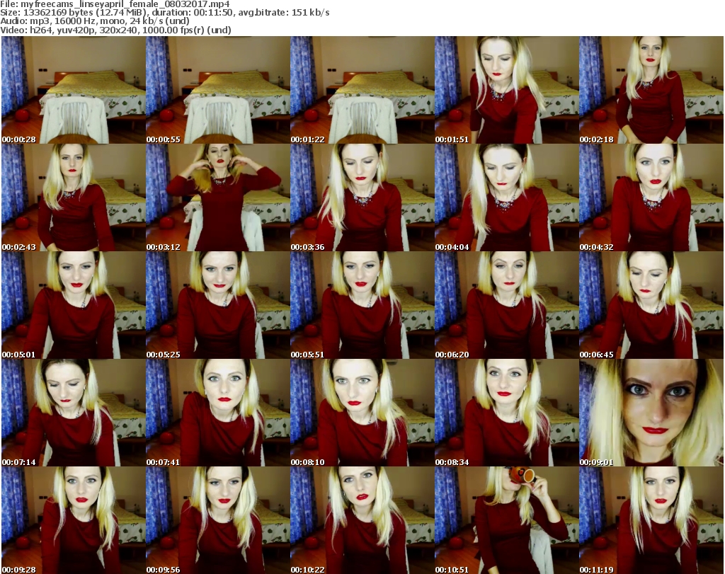Click the Size and duration info line
Viewport: 725px width, 574px height.
click(165, 13)
